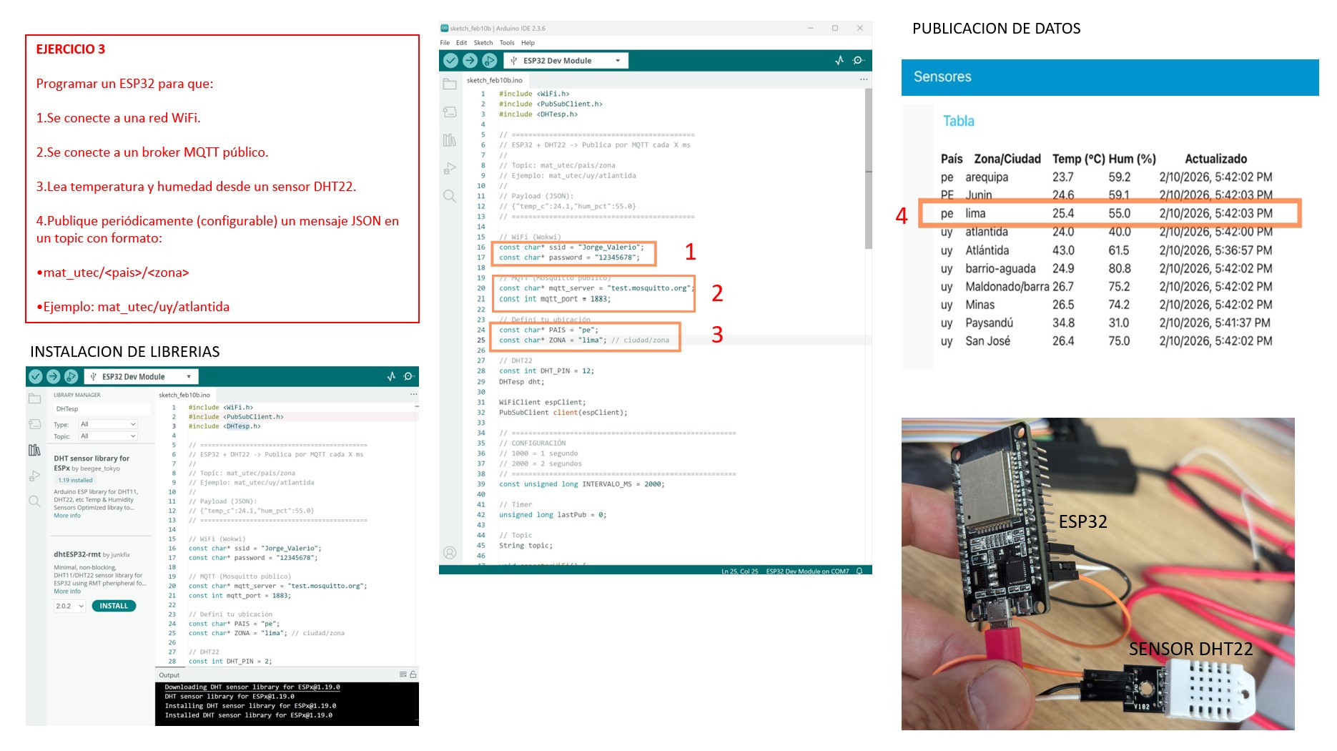Viewport: 1337px width, 751px height.
Task: Clear the Output panel using its clear icon
Action: click(403, 674)
